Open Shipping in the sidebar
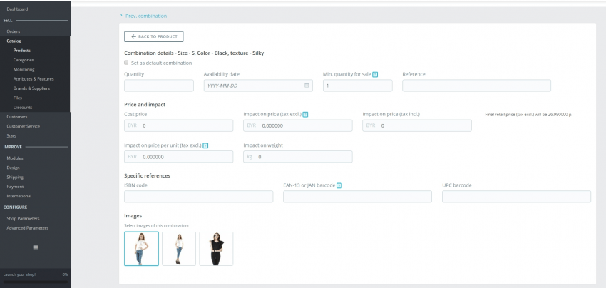Image resolution: width=606 pixels, height=288 pixels. (15, 177)
